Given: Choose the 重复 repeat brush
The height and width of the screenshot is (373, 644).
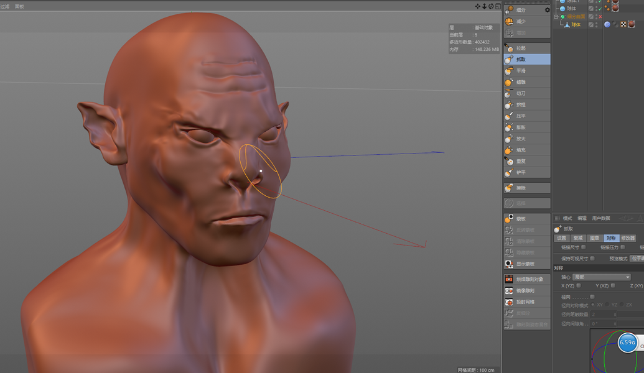Looking at the screenshot, I should pyautogui.click(x=527, y=161).
